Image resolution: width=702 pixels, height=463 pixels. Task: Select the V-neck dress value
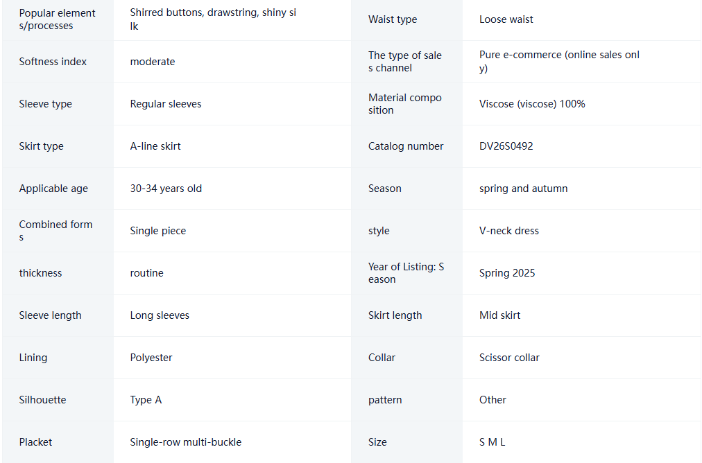[x=509, y=231]
